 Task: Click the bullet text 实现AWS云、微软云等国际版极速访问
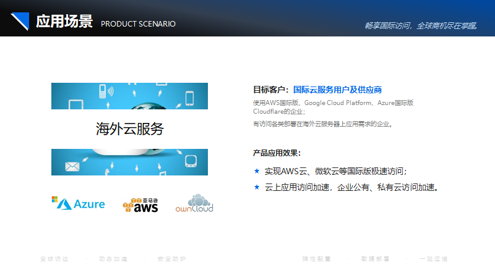pyautogui.click(x=335, y=171)
